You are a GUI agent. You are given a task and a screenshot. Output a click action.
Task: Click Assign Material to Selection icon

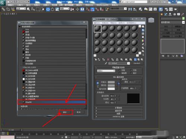pyautogui.click(x=103, y=60)
